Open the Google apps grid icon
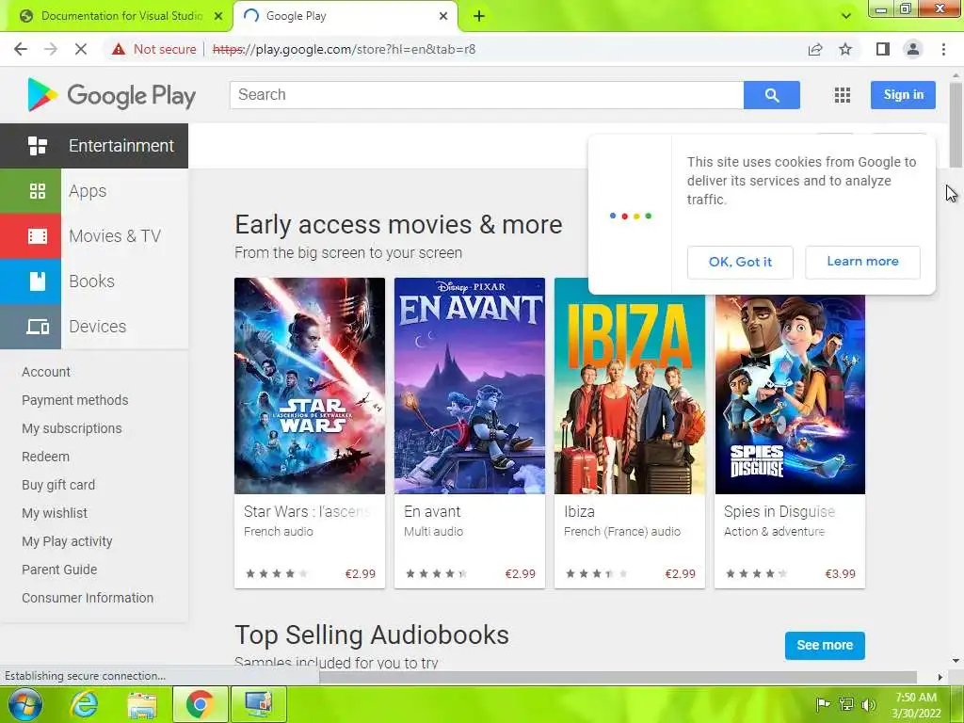The image size is (964, 723). click(x=843, y=95)
